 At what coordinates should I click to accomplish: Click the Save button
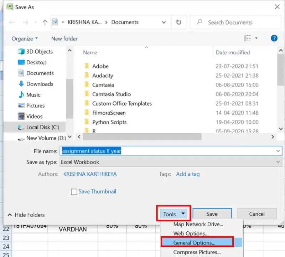pos(212,214)
